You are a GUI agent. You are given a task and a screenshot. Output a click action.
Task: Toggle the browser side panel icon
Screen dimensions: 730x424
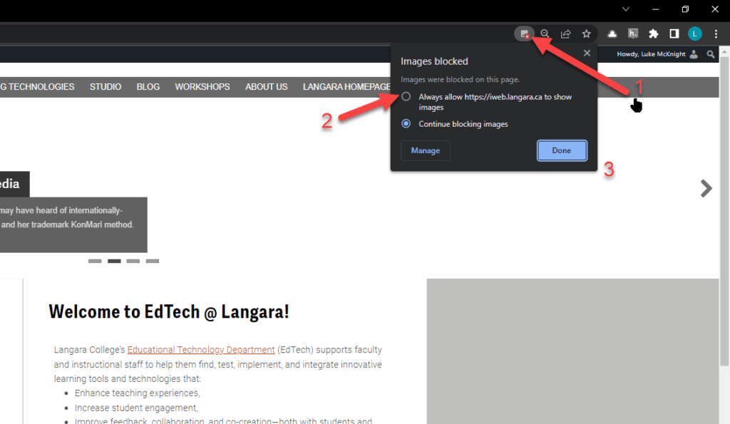click(674, 33)
